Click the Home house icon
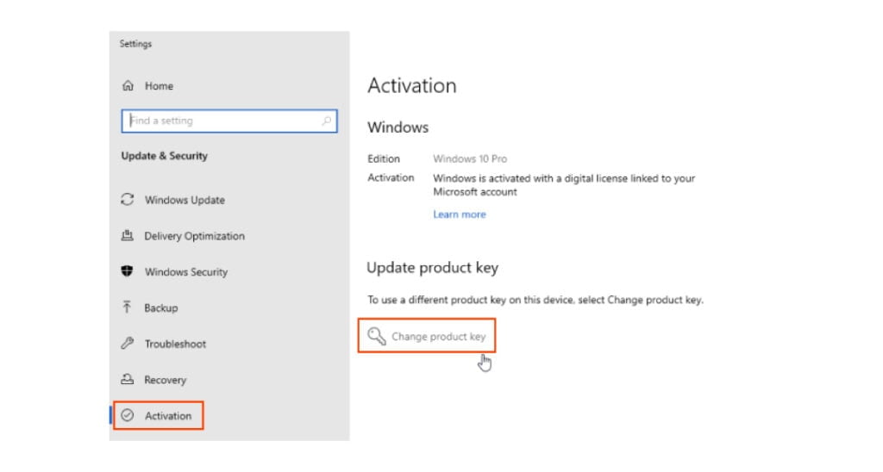883x472 pixels. pos(128,86)
